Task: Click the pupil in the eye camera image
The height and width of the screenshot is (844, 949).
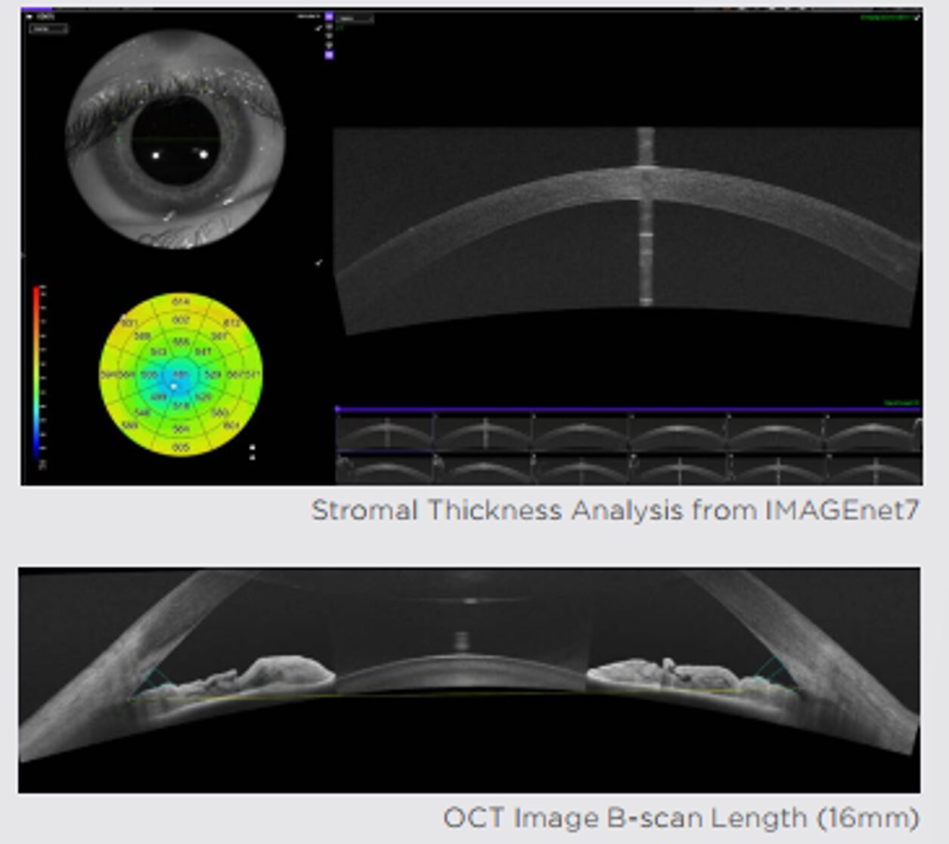Action: click(x=176, y=140)
